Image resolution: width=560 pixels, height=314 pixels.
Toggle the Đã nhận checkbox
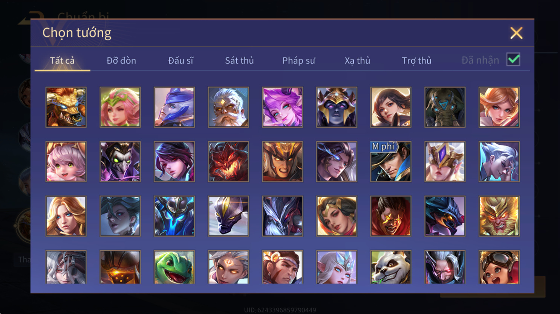tap(513, 60)
